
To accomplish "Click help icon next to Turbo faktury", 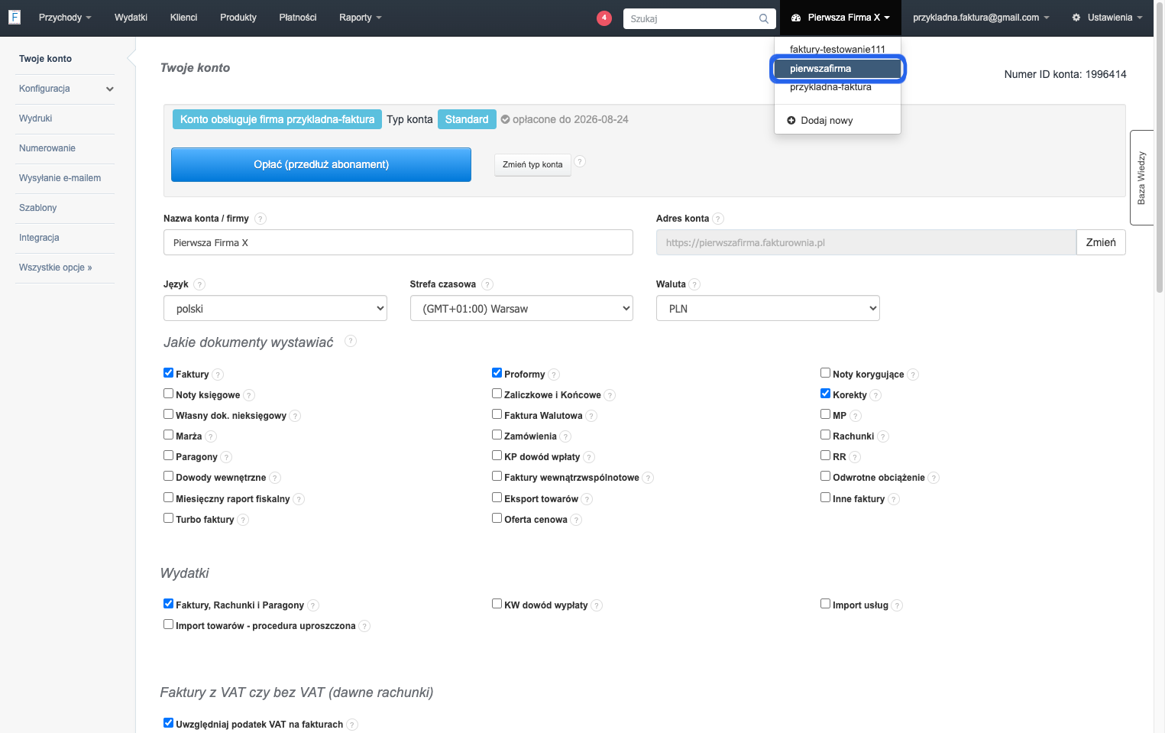I will coord(243,520).
